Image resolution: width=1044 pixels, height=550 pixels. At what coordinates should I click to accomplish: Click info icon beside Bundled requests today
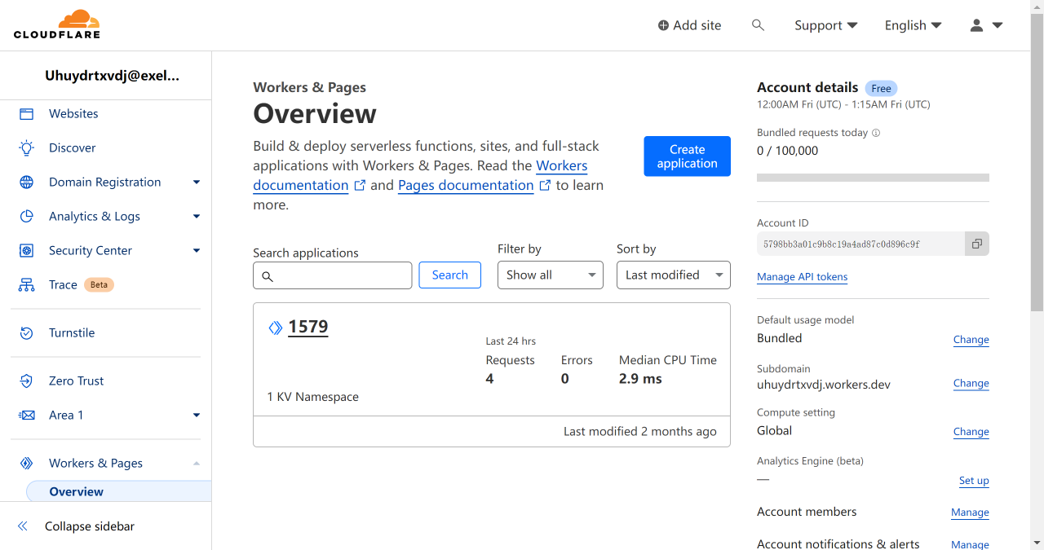point(876,133)
